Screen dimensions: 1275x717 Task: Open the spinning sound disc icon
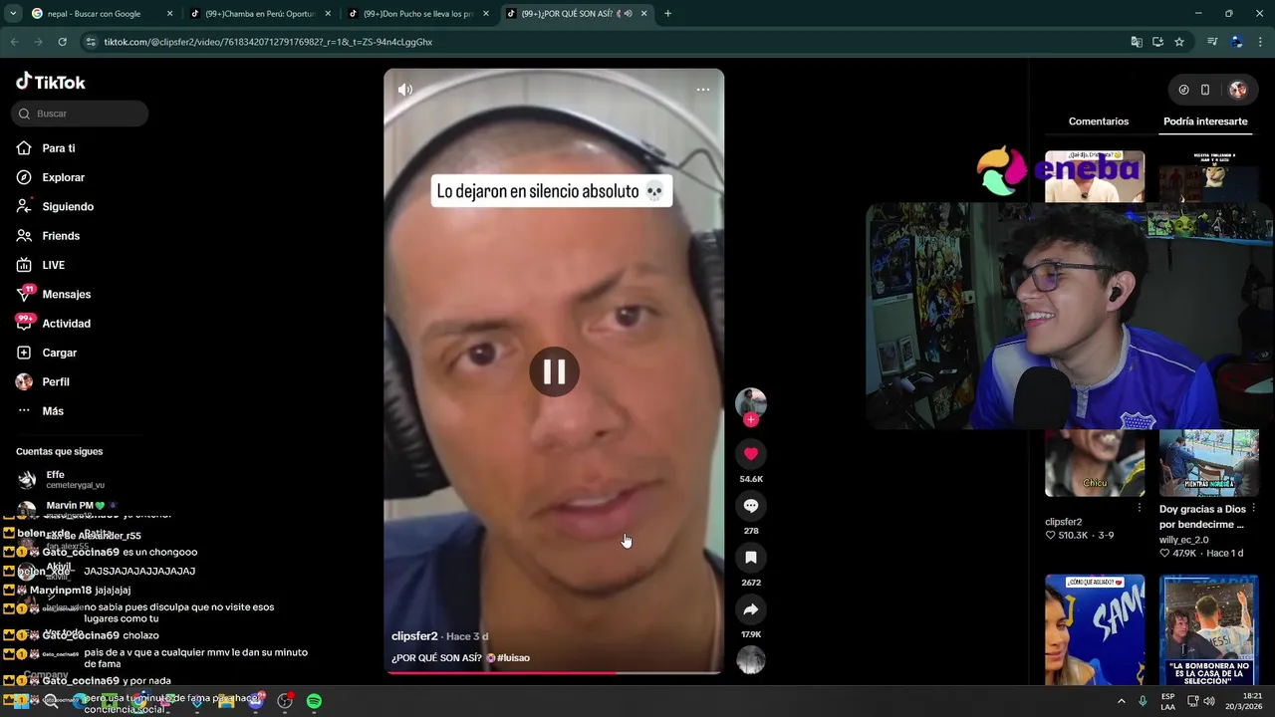point(751,659)
